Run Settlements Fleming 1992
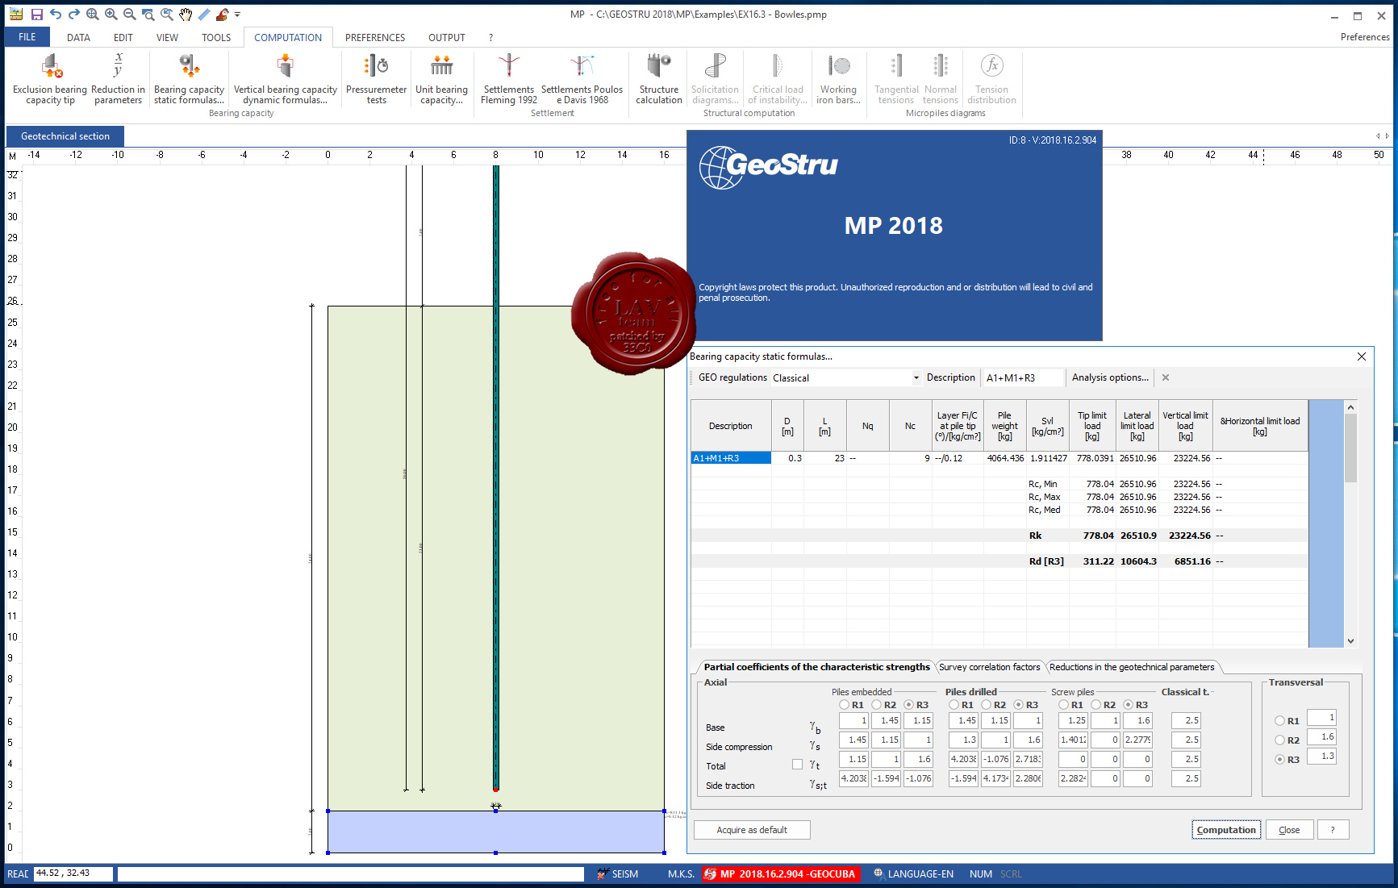The image size is (1398, 888). pos(508,79)
